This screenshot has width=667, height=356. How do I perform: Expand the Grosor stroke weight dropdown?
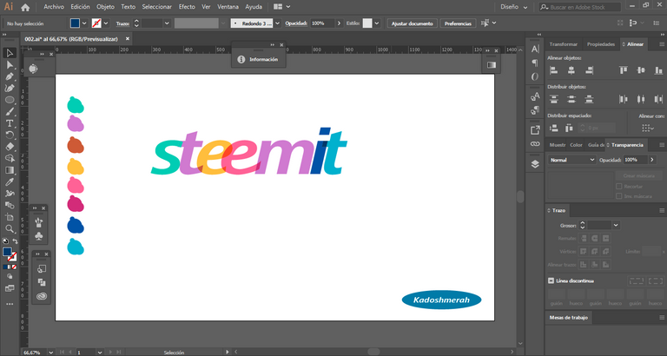pos(616,226)
